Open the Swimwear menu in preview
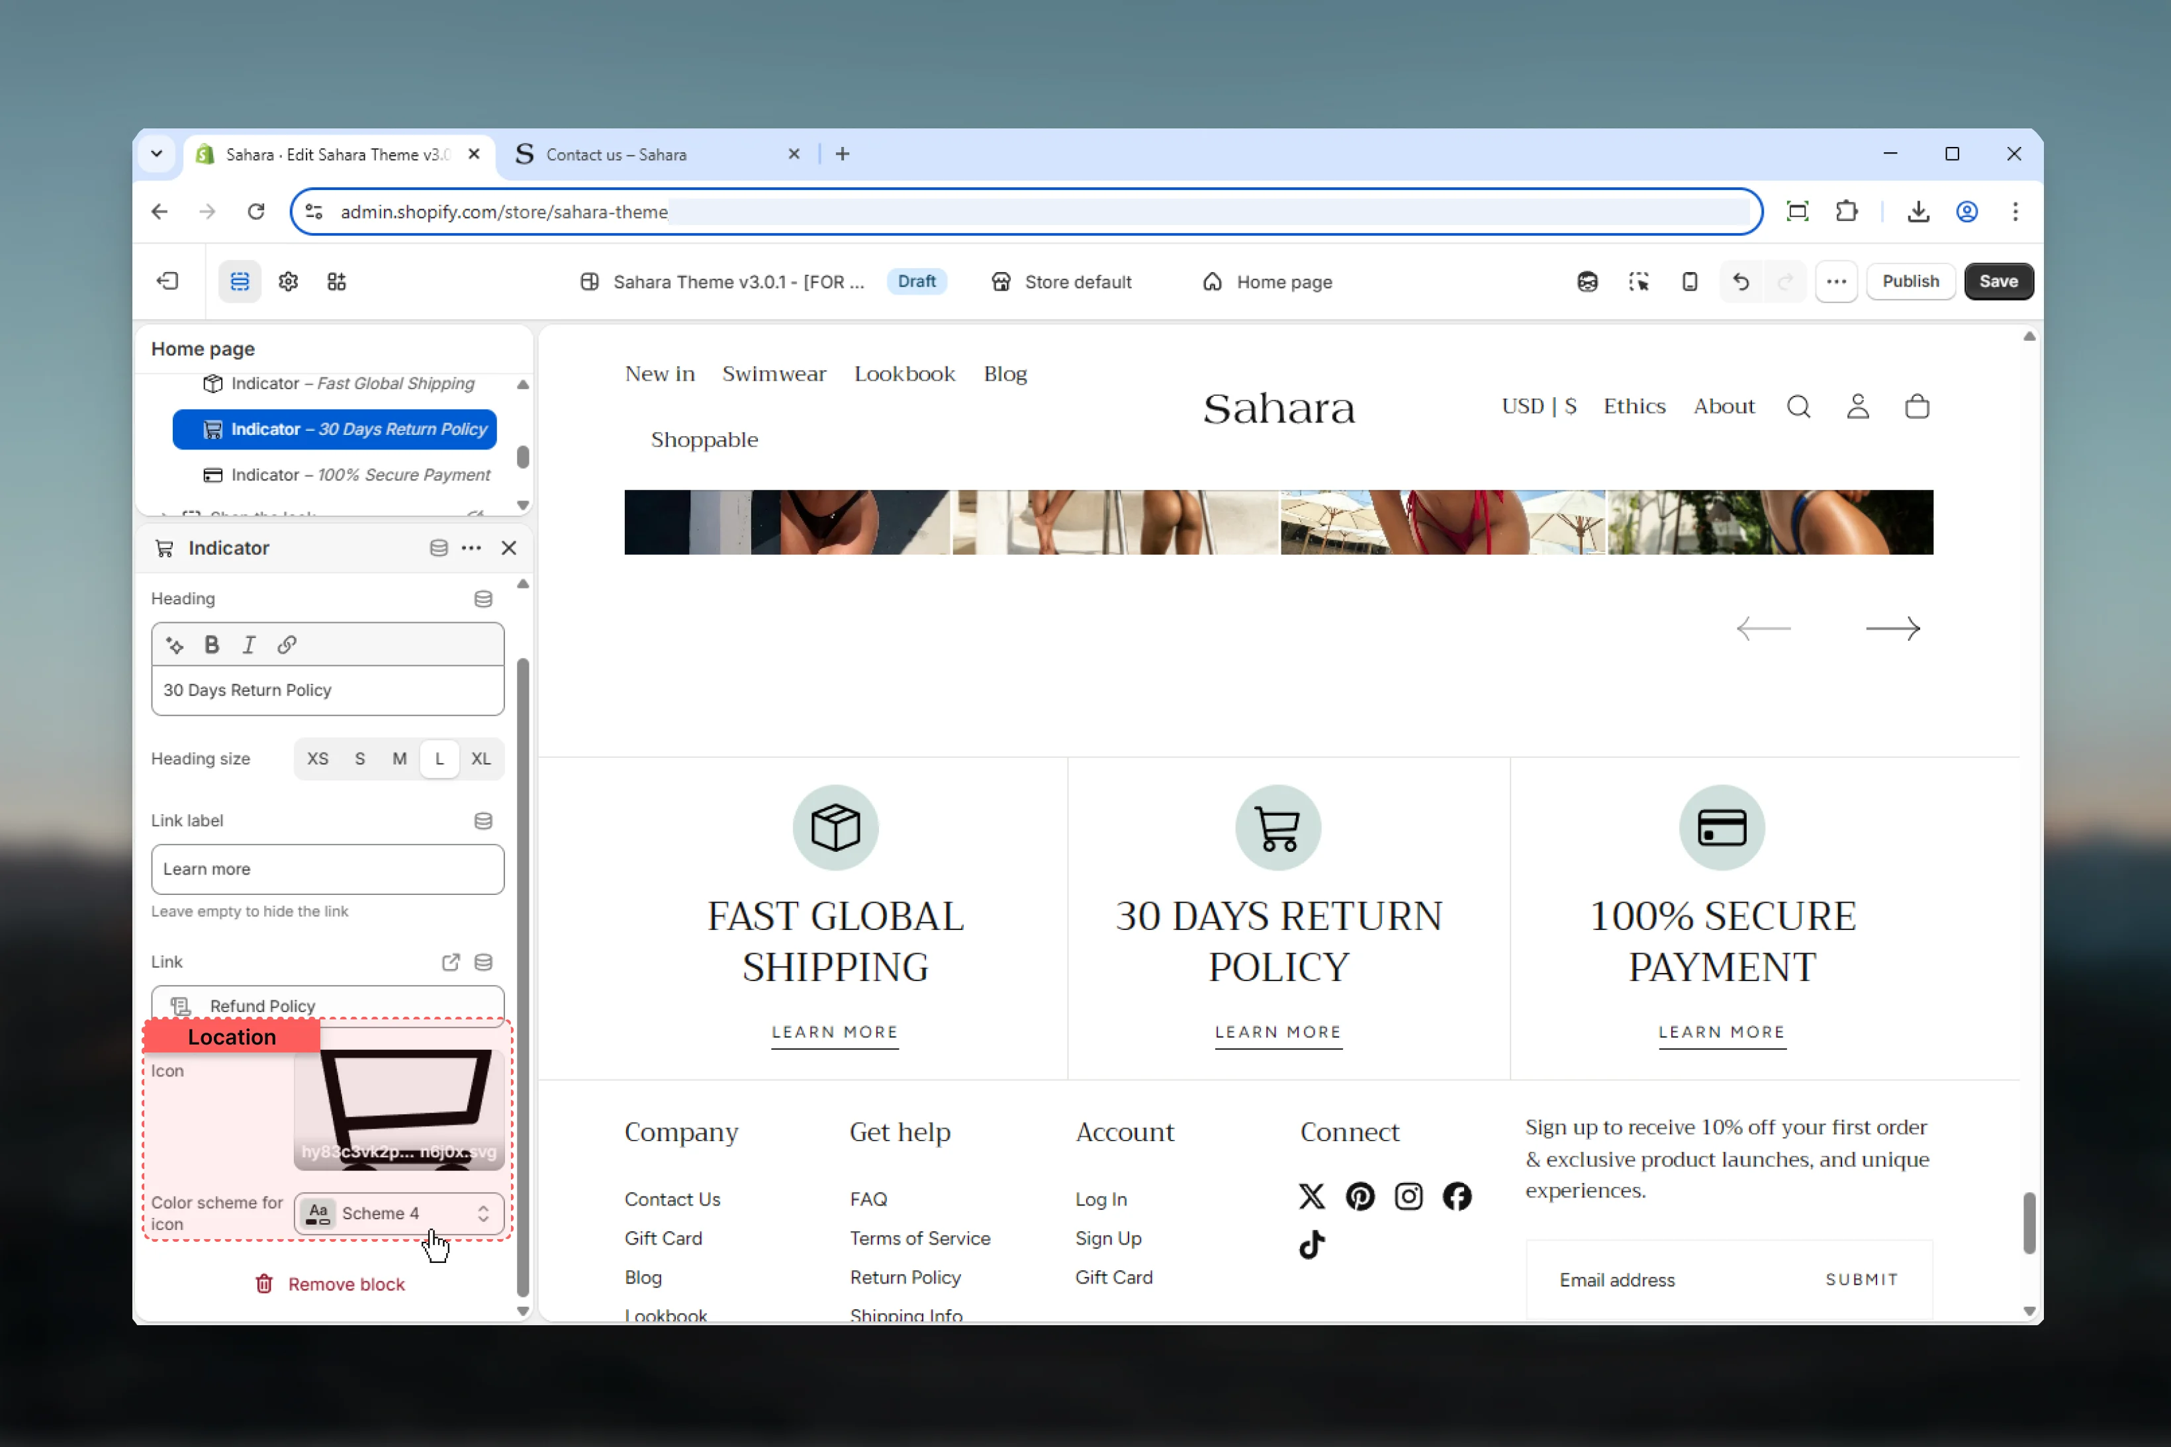This screenshot has width=2171, height=1447. pos(774,374)
